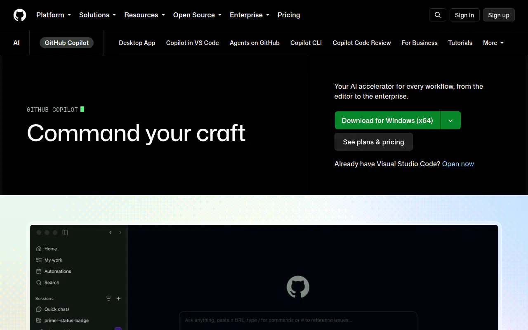This screenshot has width=528, height=330.
Task: Click the Sessions filter icon
Action: tap(108, 299)
